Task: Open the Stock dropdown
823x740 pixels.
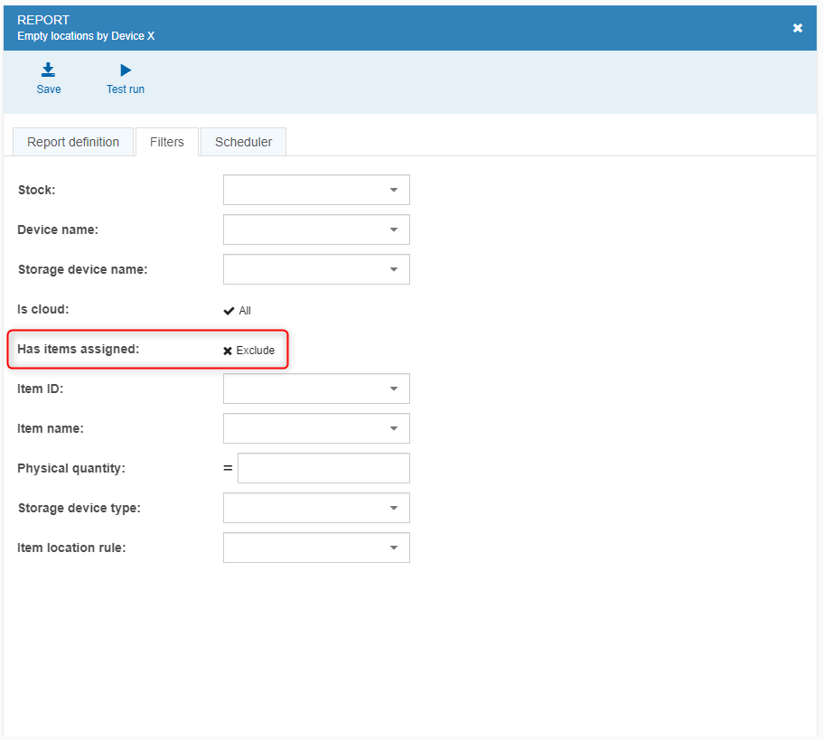Action: [x=316, y=190]
